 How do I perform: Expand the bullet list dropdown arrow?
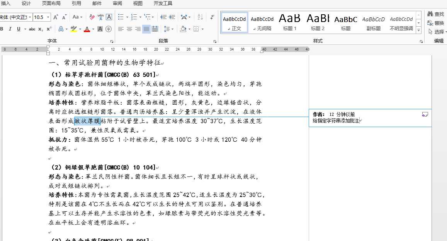127,17
